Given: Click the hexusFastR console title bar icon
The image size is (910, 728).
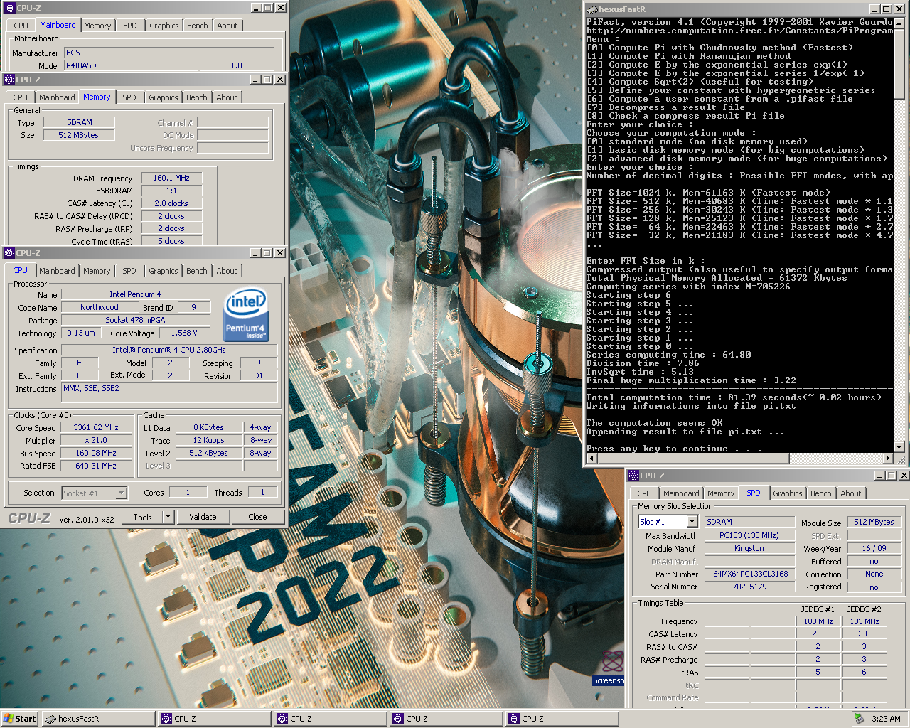Looking at the screenshot, I should [591, 9].
